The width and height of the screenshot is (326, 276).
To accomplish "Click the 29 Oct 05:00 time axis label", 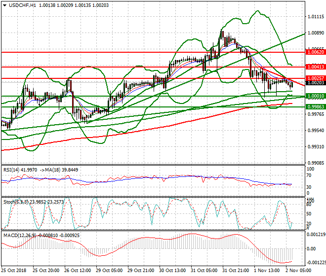I will pos(109,271).
